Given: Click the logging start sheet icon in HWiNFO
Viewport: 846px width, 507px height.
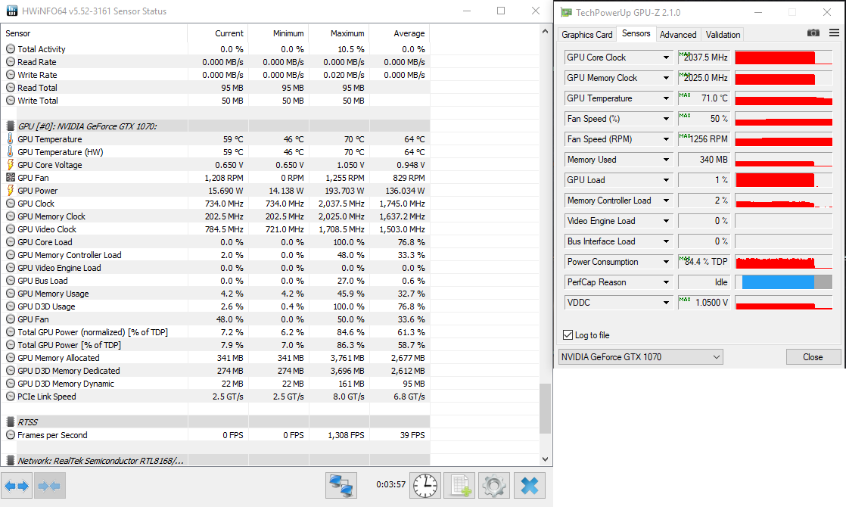Looking at the screenshot, I should tap(459, 485).
